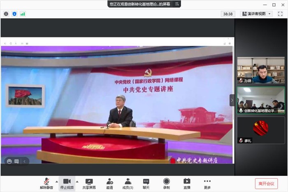Click Leave Meeting (离开会议) button
The height and width of the screenshot is (192, 288).
coord(266,183)
